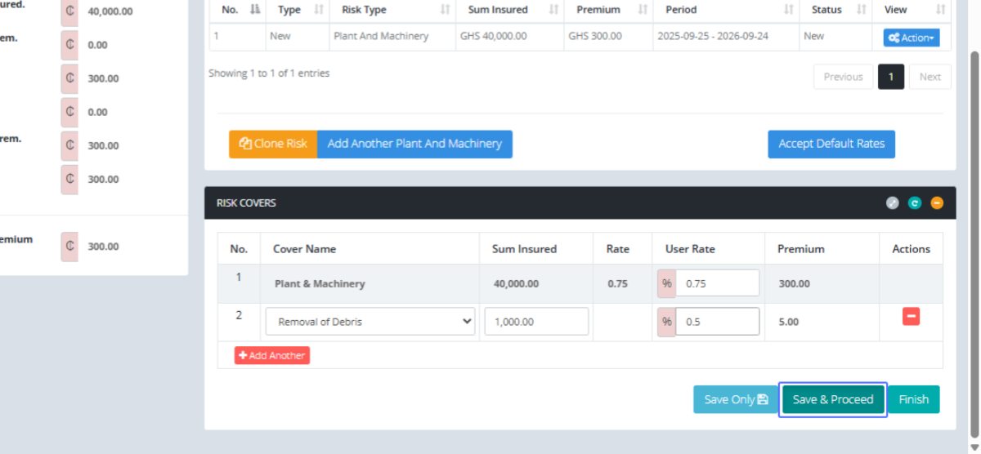Click Add Another Plant And Machinery
The width and height of the screenshot is (981, 454).
(414, 144)
